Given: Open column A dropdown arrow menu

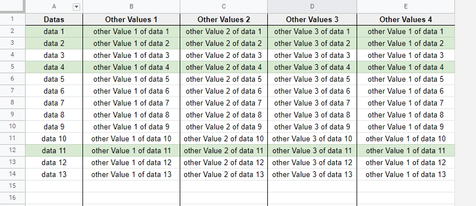Looking at the screenshot, I should [x=77, y=7].
